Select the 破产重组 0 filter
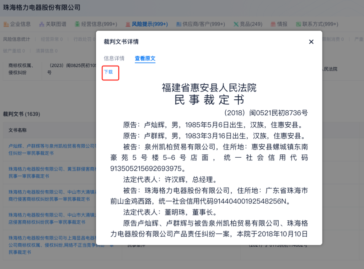364x269 pixels. [14, 51]
